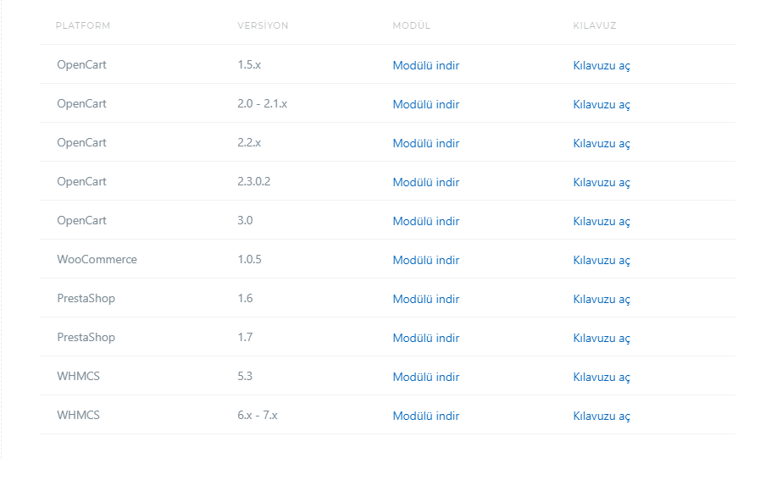Download module for OpenCart 2.0 - 2.1.x
771x480 pixels.
(x=426, y=104)
